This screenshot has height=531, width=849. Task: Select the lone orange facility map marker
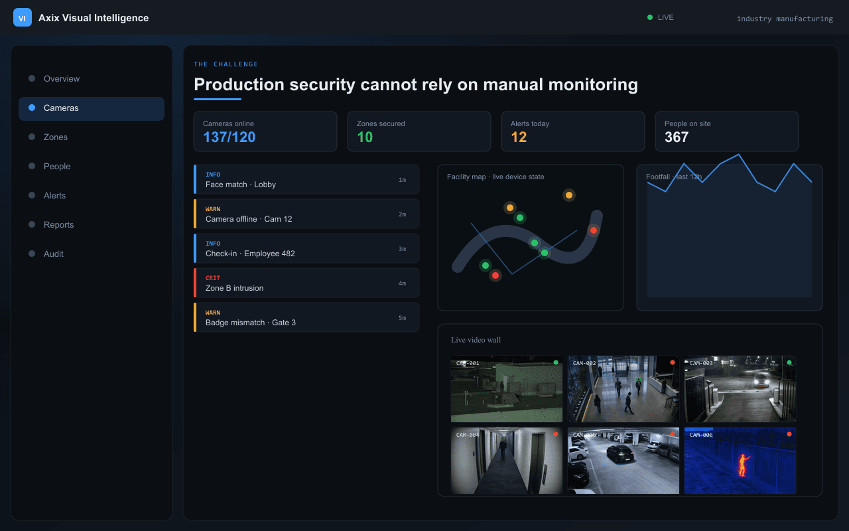point(569,195)
